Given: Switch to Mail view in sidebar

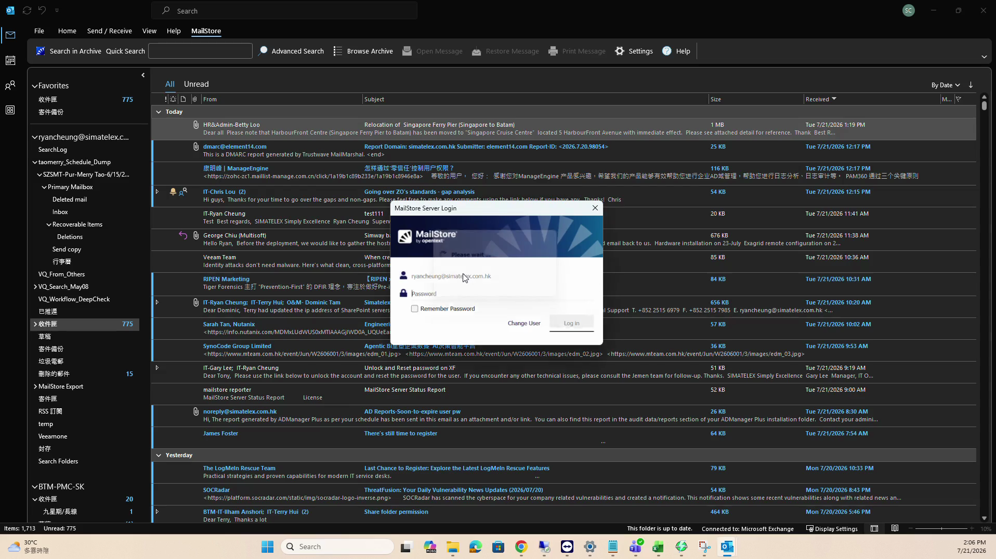Looking at the screenshot, I should point(10,35).
